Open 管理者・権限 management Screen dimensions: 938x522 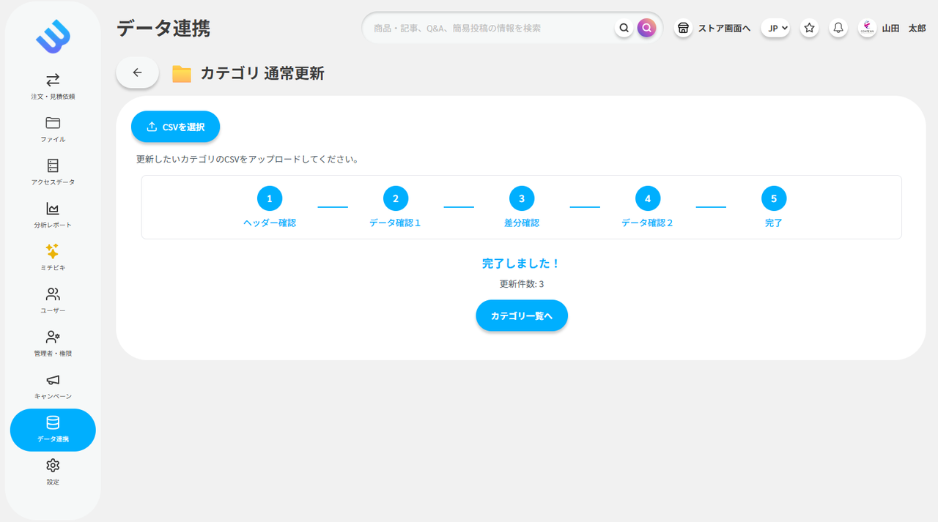(x=52, y=339)
